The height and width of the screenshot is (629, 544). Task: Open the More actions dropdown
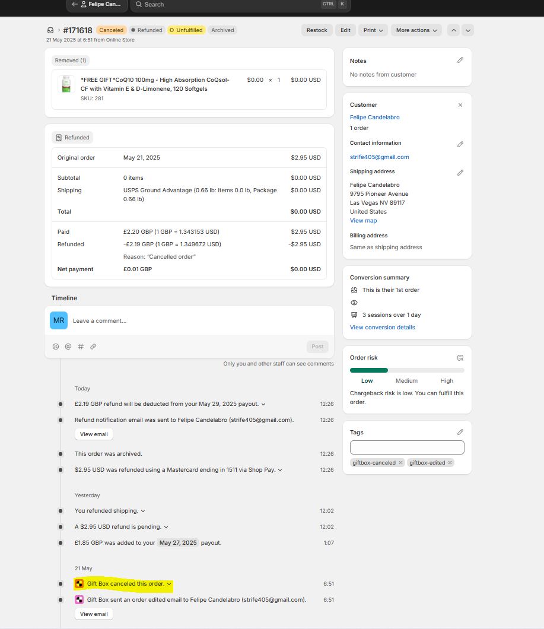click(416, 30)
